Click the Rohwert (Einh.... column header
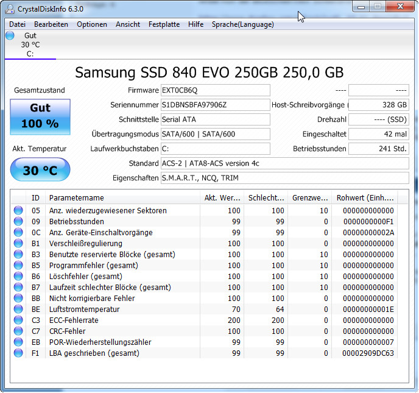Image resolution: width=419 pixels, height=393 pixels. 365,198
